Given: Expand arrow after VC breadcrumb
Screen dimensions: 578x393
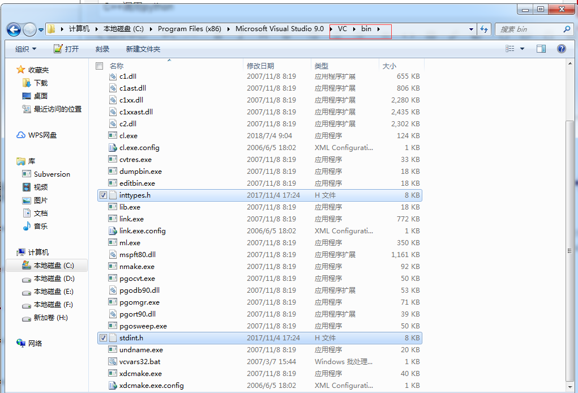Looking at the screenshot, I should 354,29.
